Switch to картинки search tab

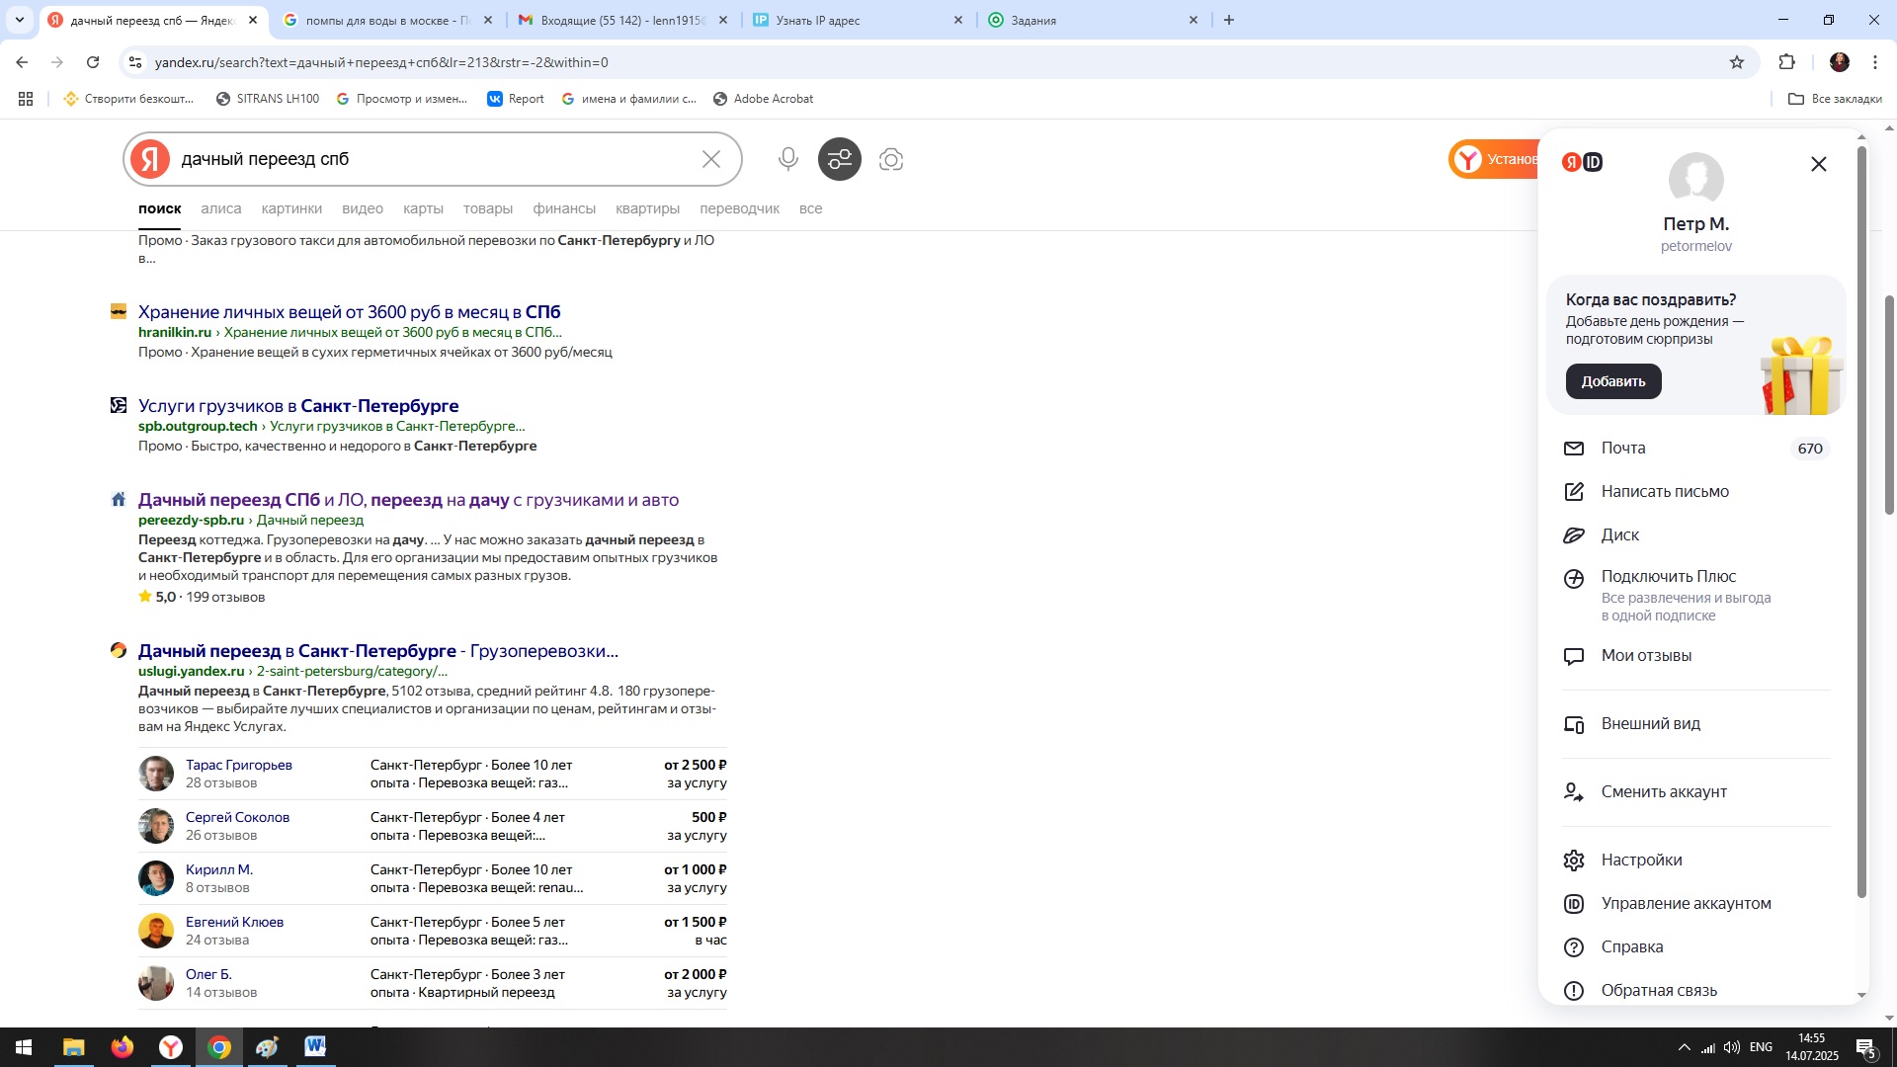point(291,208)
